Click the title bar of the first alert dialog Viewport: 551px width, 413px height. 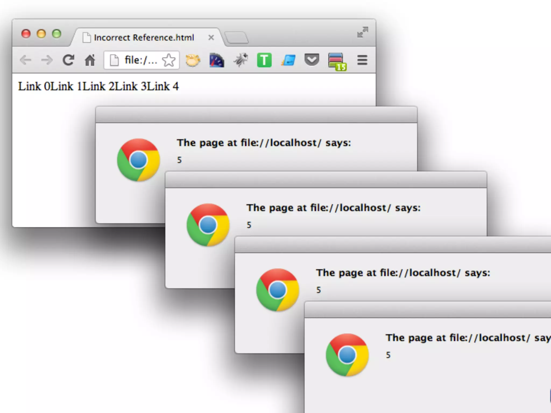[x=256, y=115]
